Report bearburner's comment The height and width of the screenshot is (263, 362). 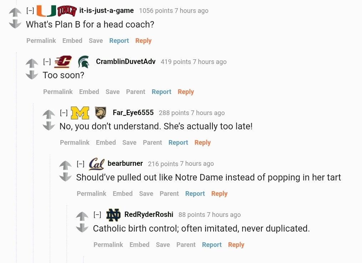tap(195, 194)
